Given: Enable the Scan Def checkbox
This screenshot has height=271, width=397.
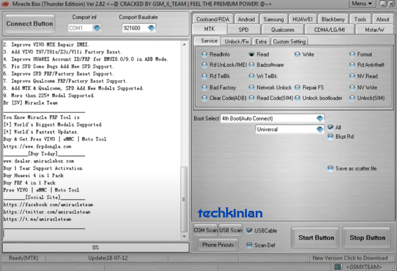Looking at the screenshot, I should click(249, 245).
